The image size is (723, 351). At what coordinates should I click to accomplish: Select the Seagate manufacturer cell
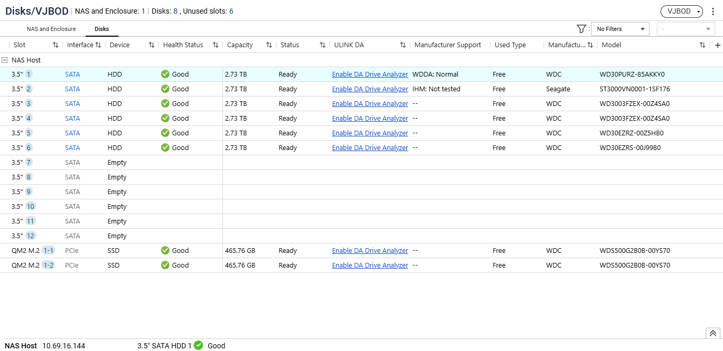pyautogui.click(x=558, y=89)
